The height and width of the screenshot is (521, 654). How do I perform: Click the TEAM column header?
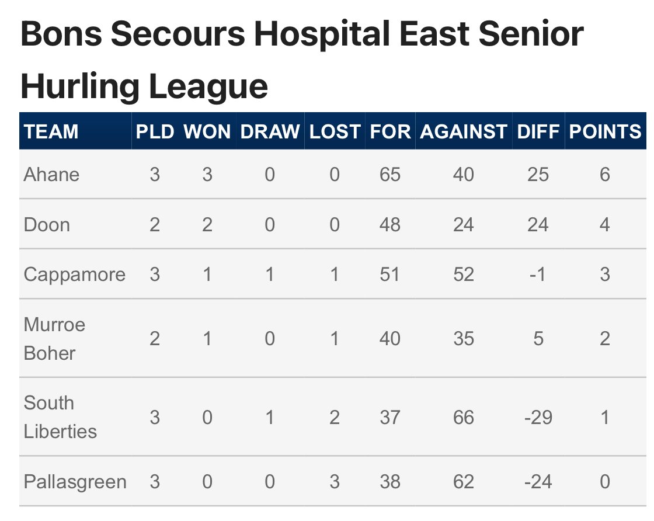tap(51, 132)
